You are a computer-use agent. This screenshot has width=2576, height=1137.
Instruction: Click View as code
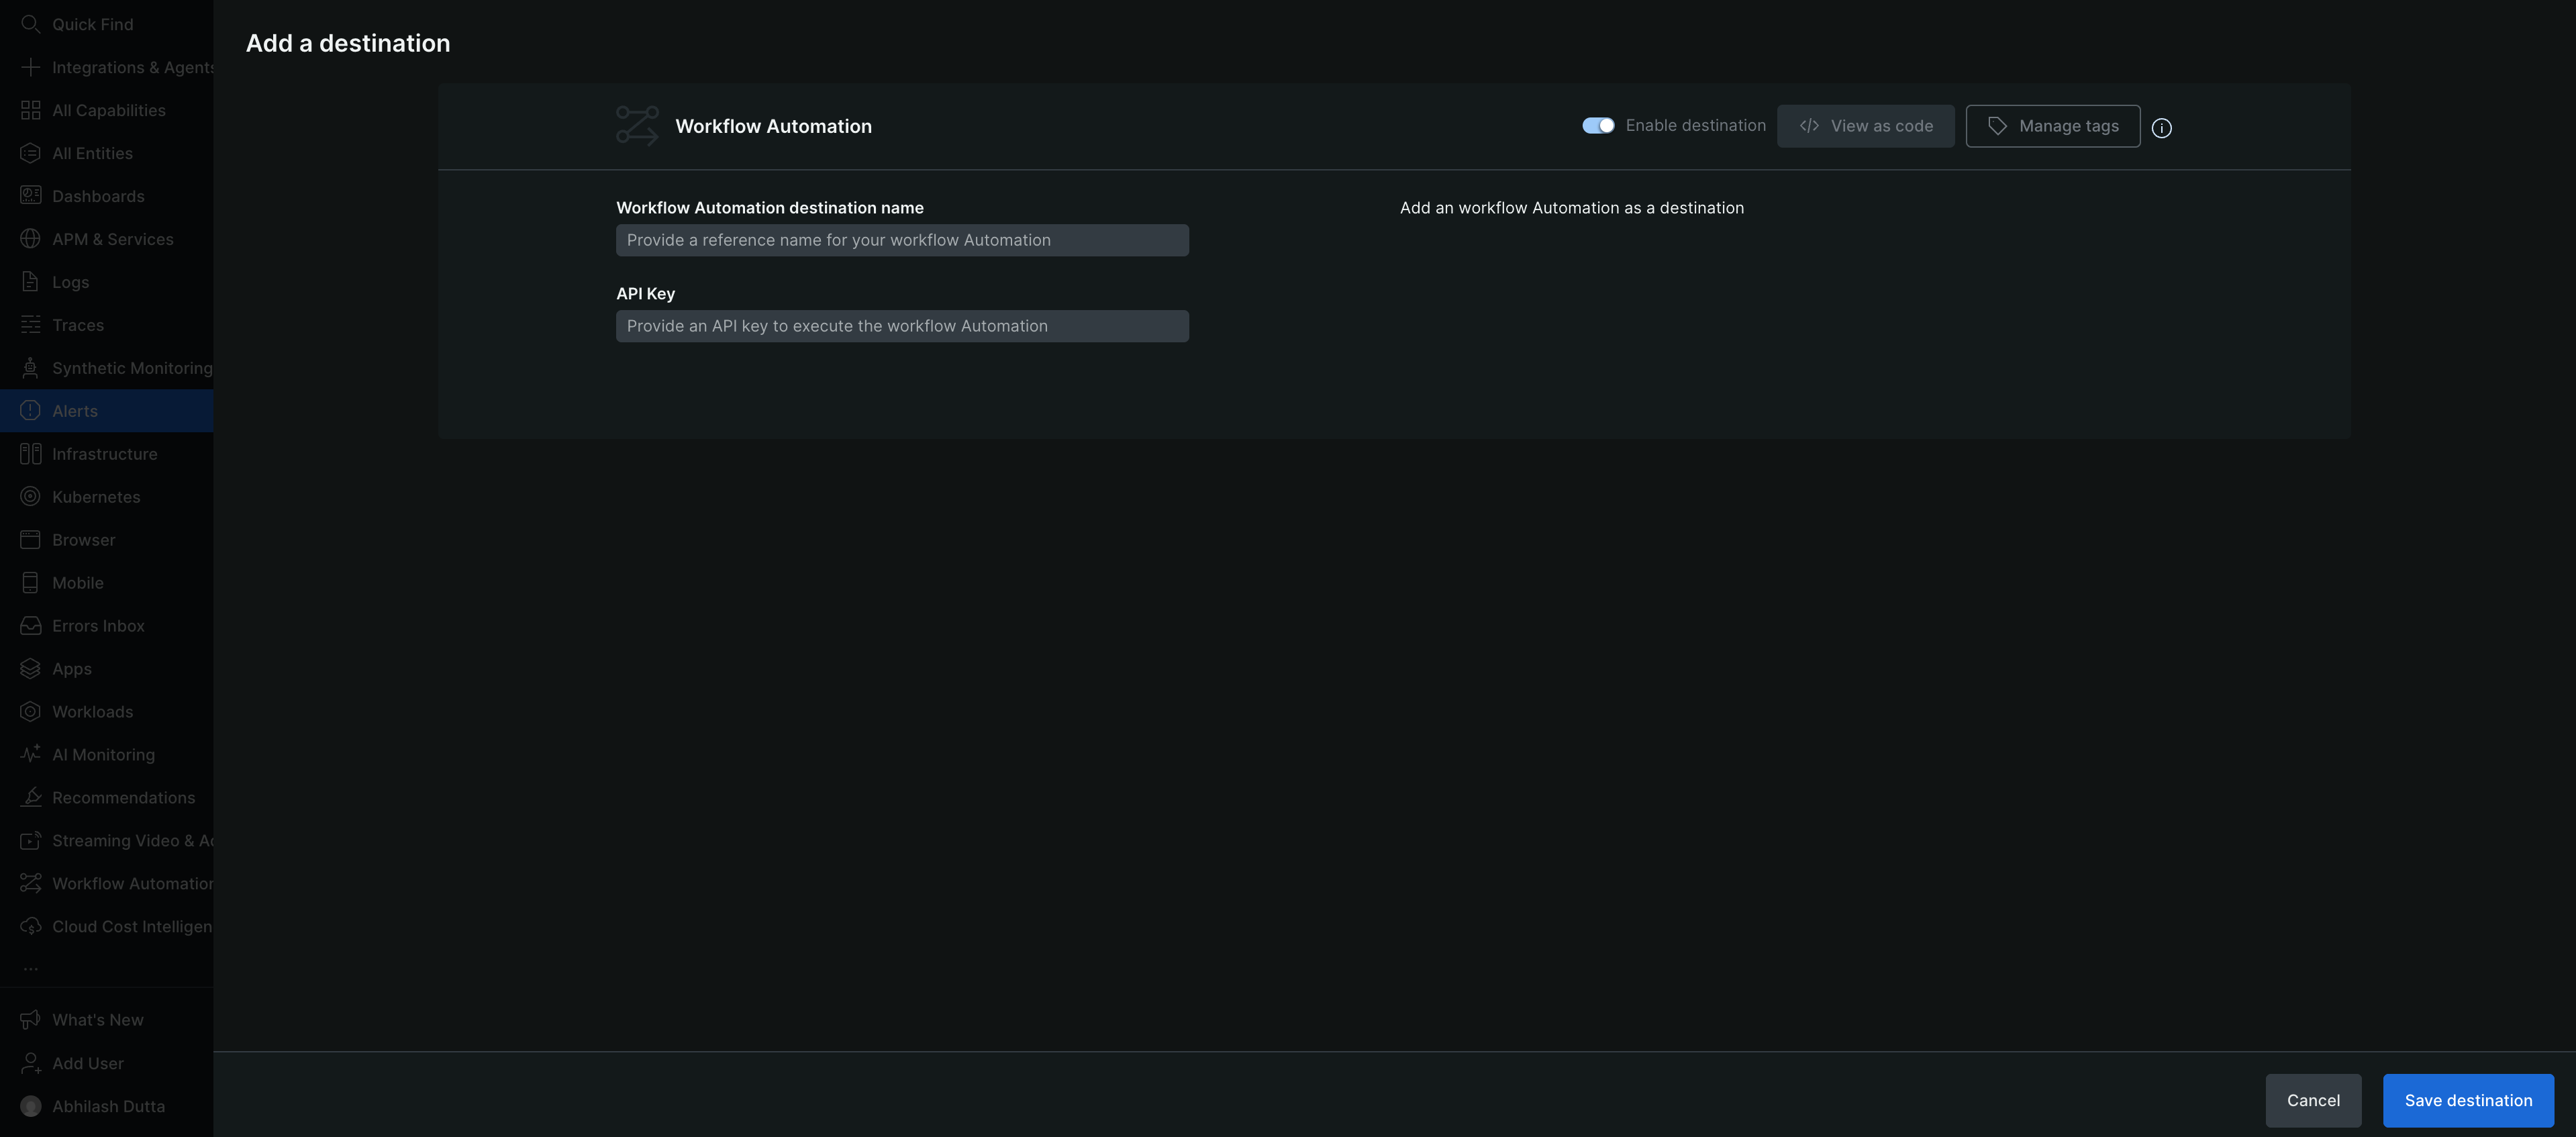pyautogui.click(x=1866, y=125)
